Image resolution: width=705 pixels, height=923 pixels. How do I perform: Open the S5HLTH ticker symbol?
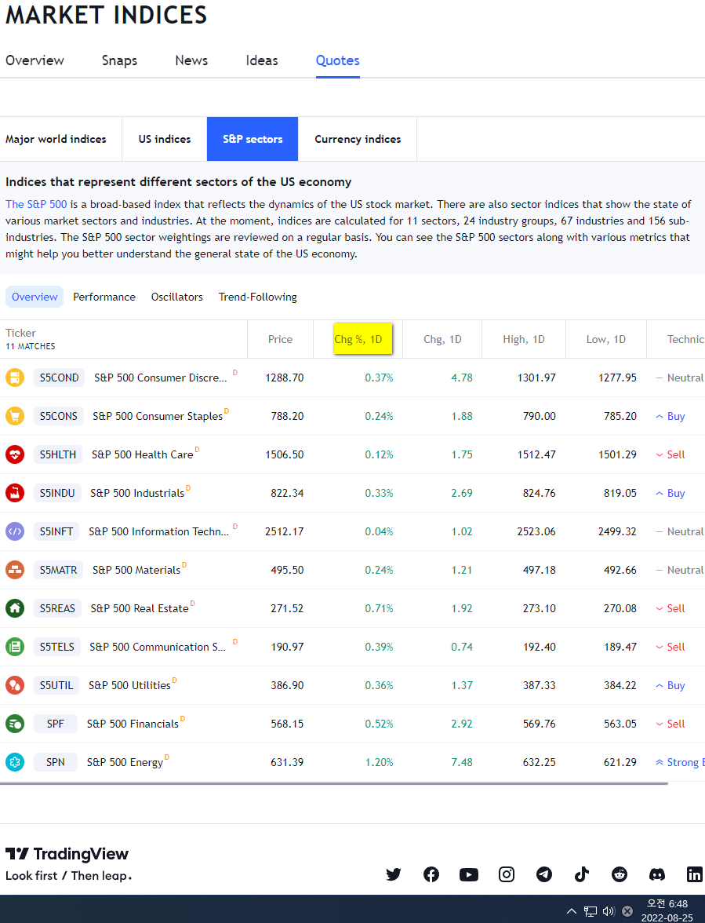click(57, 454)
